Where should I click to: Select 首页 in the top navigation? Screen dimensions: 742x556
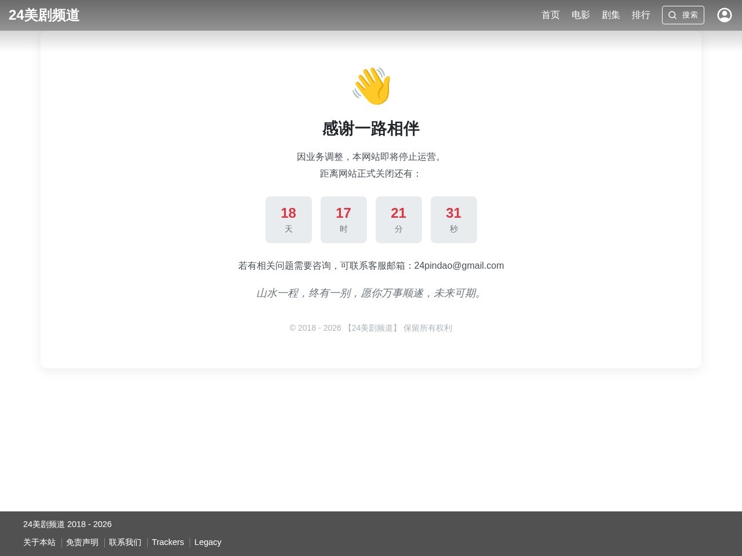point(550,15)
